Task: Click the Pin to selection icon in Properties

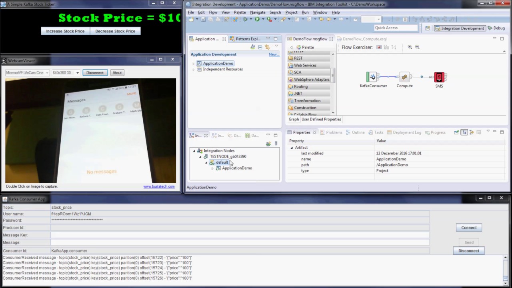Action: point(456,132)
